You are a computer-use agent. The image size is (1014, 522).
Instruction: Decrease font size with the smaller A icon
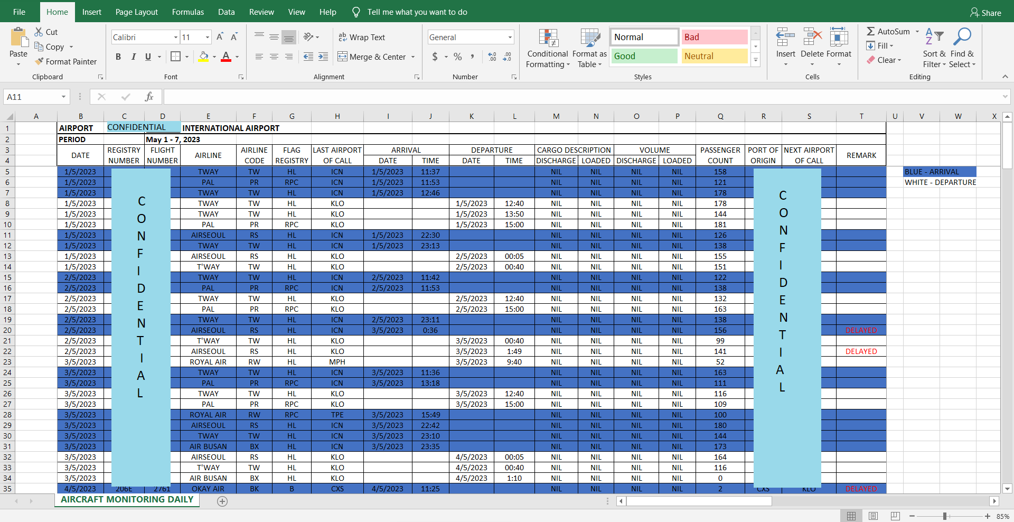[234, 37]
